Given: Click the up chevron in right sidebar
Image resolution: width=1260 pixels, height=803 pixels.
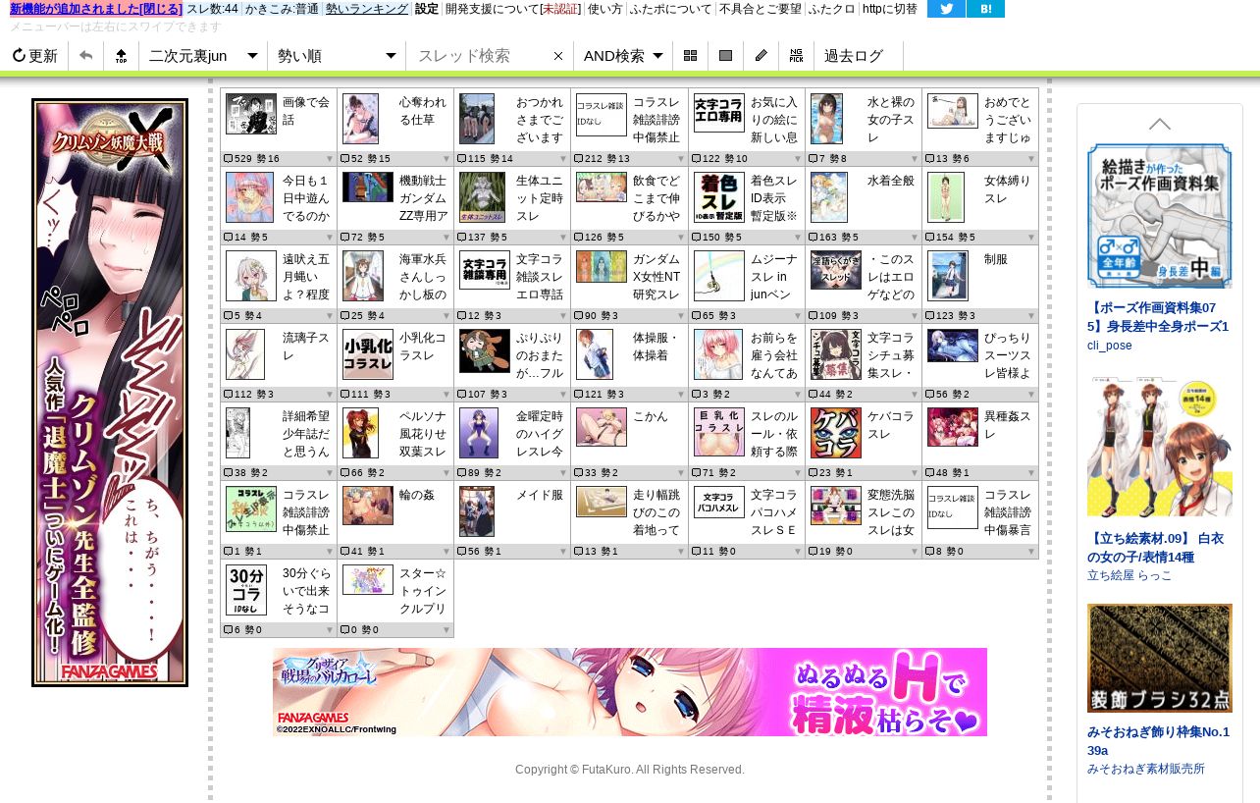Looking at the screenshot, I should pyautogui.click(x=1160, y=124).
